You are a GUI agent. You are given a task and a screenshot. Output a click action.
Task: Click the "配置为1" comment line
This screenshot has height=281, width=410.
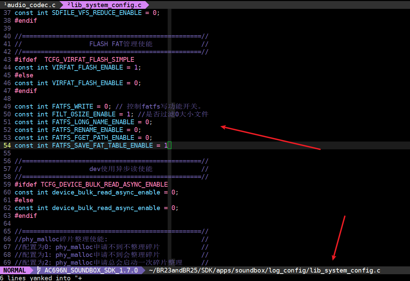click(87, 255)
